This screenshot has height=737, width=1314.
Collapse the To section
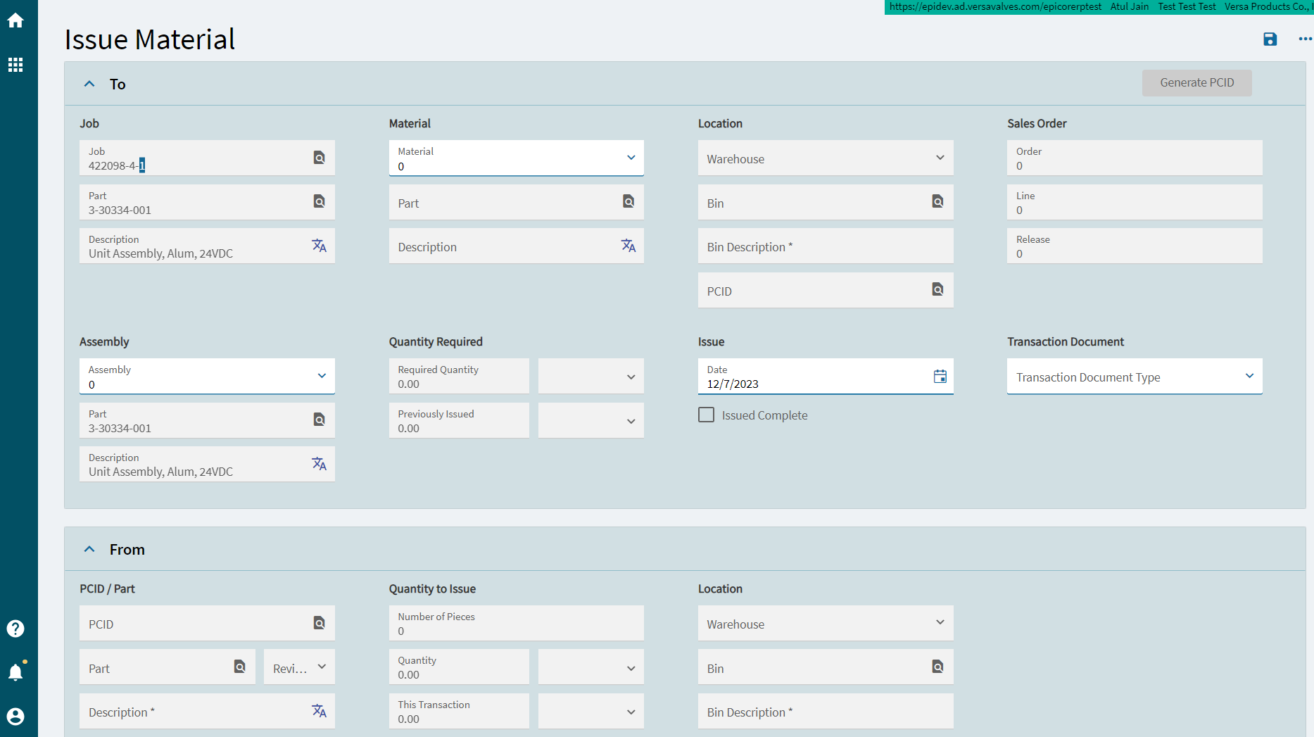pyautogui.click(x=89, y=83)
